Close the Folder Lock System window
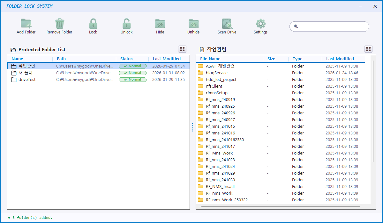This screenshot has width=383, height=223. (375, 6)
